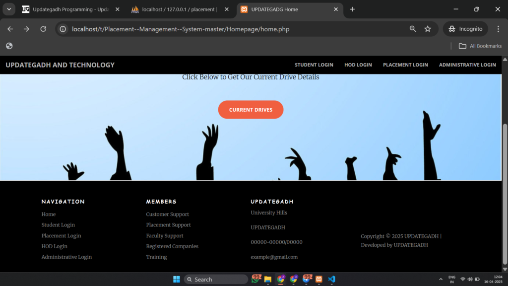Reload the current page
The image size is (508, 286).
coord(43,29)
